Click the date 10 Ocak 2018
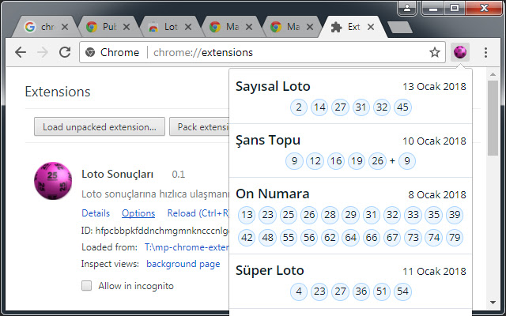The height and width of the screenshot is (316, 506). (x=434, y=141)
